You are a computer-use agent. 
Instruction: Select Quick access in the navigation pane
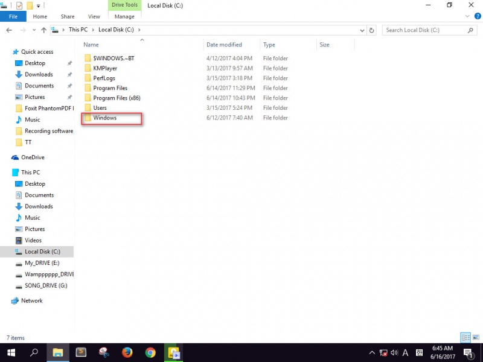tap(37, 52)
